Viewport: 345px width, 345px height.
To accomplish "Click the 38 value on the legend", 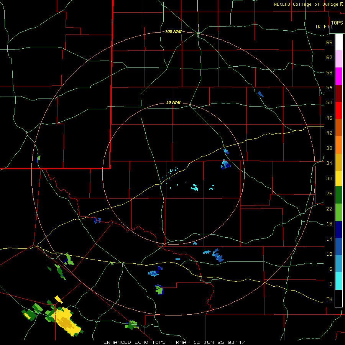I will 329,148.
